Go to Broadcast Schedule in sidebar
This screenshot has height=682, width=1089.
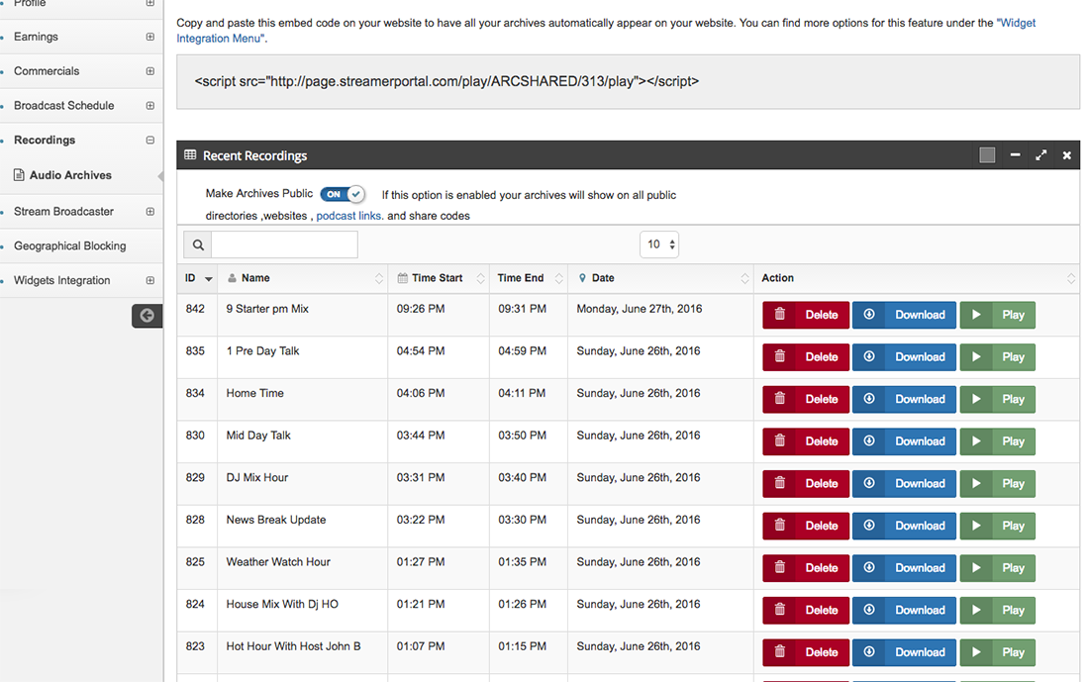pos(64,106)
